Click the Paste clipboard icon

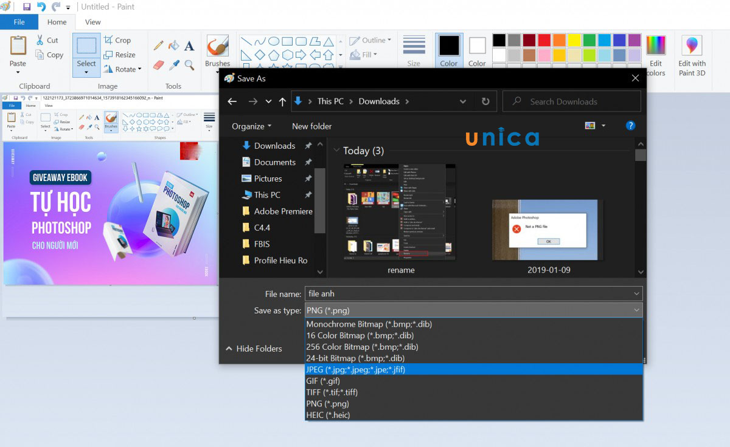click(18, 46)
